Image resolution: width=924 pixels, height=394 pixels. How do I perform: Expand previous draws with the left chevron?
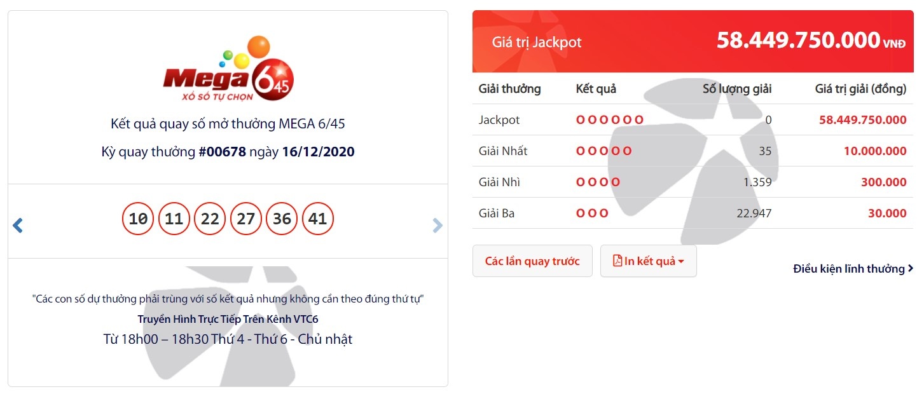tap(17, 224)
